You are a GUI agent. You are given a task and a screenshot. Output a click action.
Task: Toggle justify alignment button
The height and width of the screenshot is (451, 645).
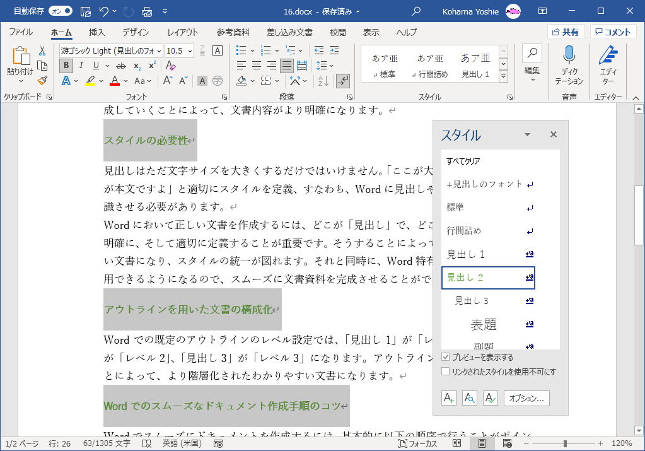pos(287,66)
